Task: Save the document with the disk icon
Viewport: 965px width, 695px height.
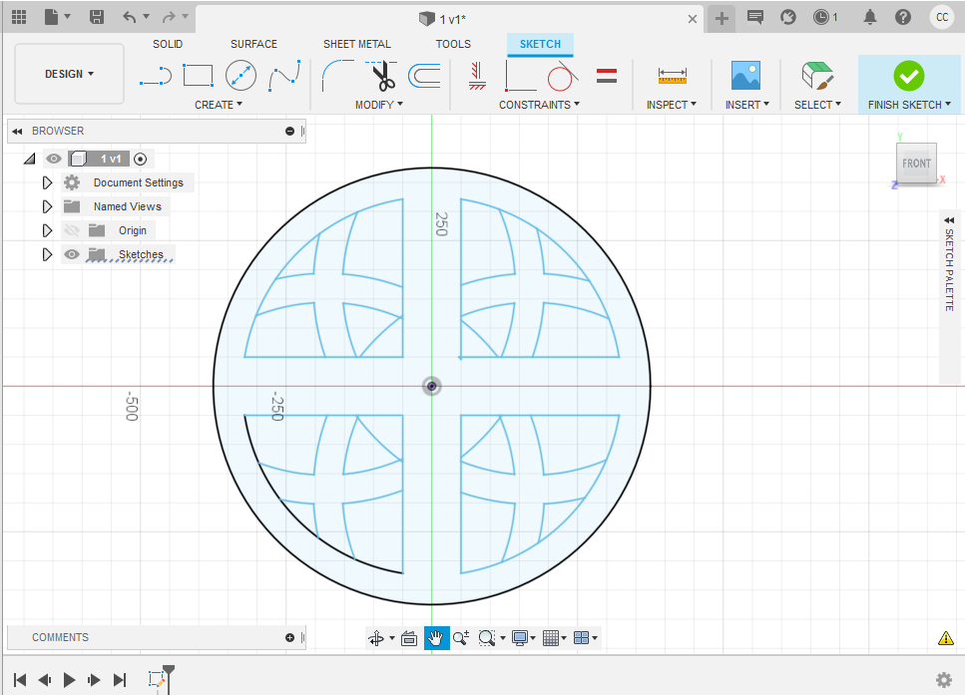Action: pos(97,17)
